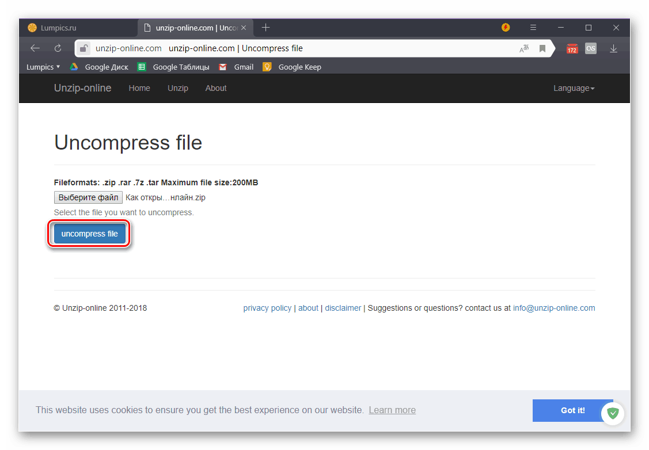Click the Uncompress file heading

coord(128,143)
